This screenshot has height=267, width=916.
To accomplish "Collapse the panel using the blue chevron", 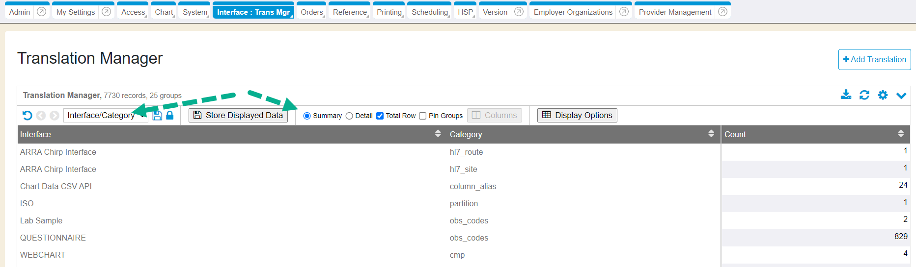I will coord(901,95).
